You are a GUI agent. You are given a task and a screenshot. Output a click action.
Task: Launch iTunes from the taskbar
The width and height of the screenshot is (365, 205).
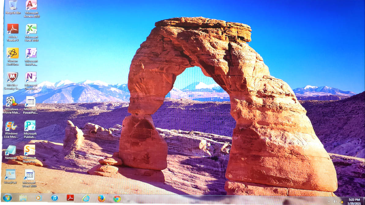[x=55, y=198]
